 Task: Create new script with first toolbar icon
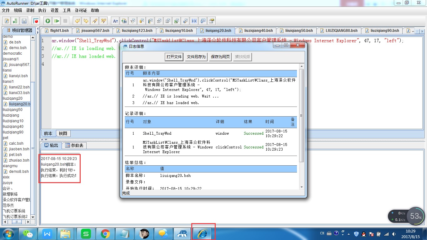click(x=7, y=21)
